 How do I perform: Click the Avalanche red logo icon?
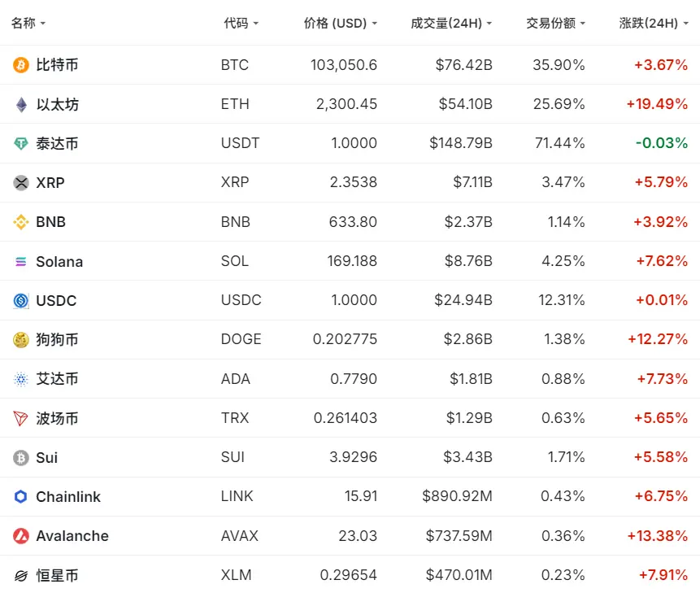pos(21,536)
